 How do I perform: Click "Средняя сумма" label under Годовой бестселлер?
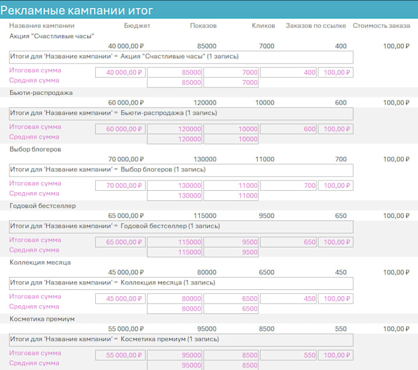34,250
